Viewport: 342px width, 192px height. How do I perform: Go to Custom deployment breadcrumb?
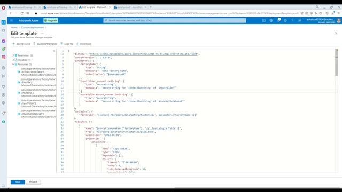pos(32,27)
